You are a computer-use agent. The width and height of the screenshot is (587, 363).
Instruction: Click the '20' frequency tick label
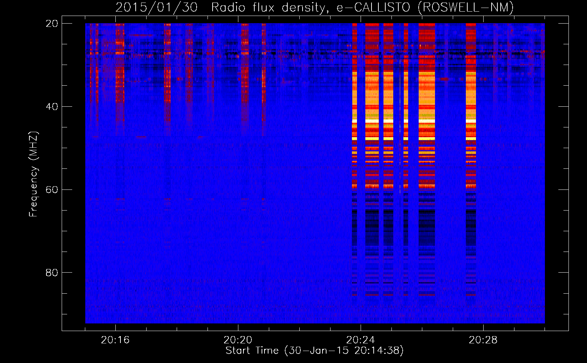tap(52, 24)
